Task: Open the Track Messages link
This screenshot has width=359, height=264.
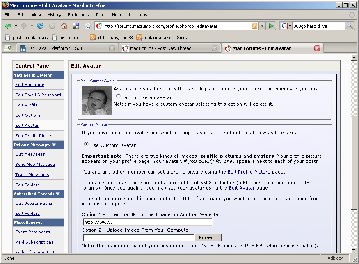Action: [32, 175]
